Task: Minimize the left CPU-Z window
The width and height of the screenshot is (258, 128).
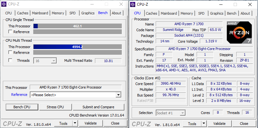Action: (x=92, y=4)
